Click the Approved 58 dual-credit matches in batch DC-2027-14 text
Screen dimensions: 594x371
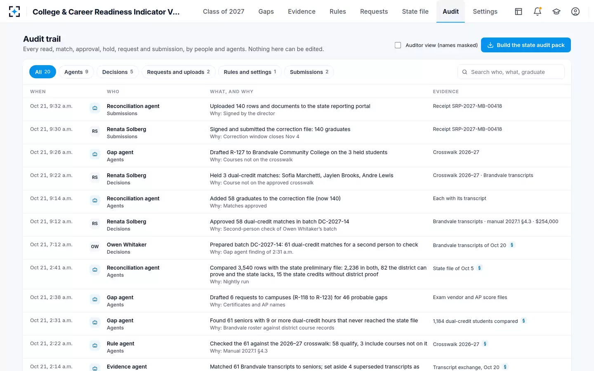279,221
